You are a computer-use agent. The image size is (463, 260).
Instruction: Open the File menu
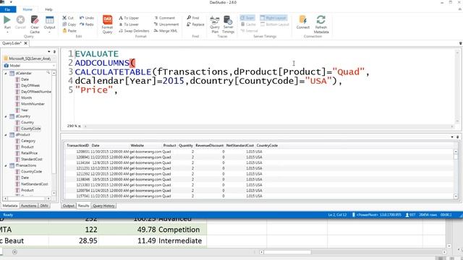pyautogui.click(x=7, y=9)
